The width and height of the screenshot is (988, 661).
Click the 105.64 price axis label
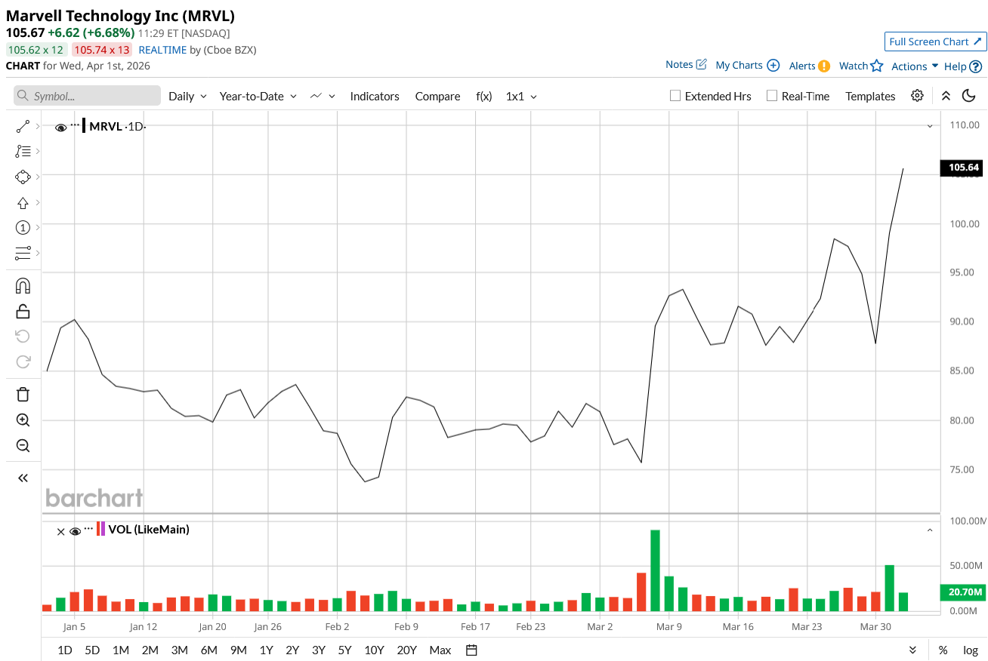pyautogui.click(x=961, y=168)
